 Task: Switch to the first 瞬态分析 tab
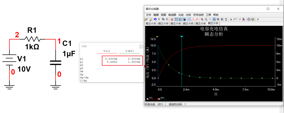click(x=151, y=24)
